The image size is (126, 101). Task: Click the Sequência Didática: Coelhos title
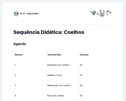(49, 32)
